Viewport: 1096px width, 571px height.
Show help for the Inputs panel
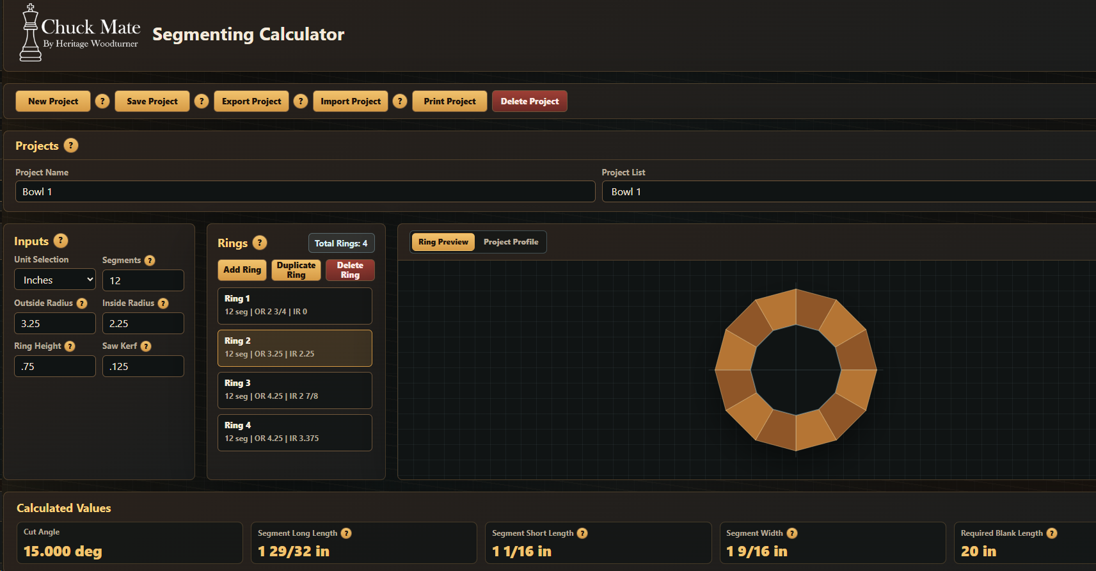click(x=61, y=241)
